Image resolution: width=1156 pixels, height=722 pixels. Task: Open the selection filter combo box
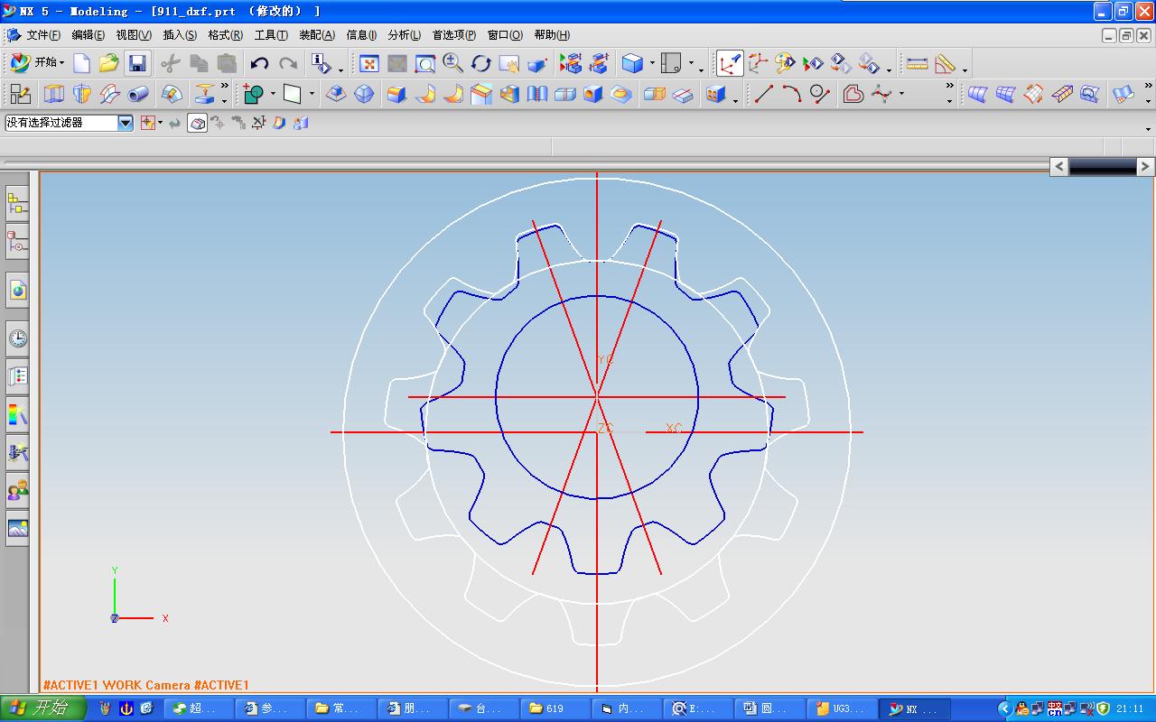pos(70,123)
